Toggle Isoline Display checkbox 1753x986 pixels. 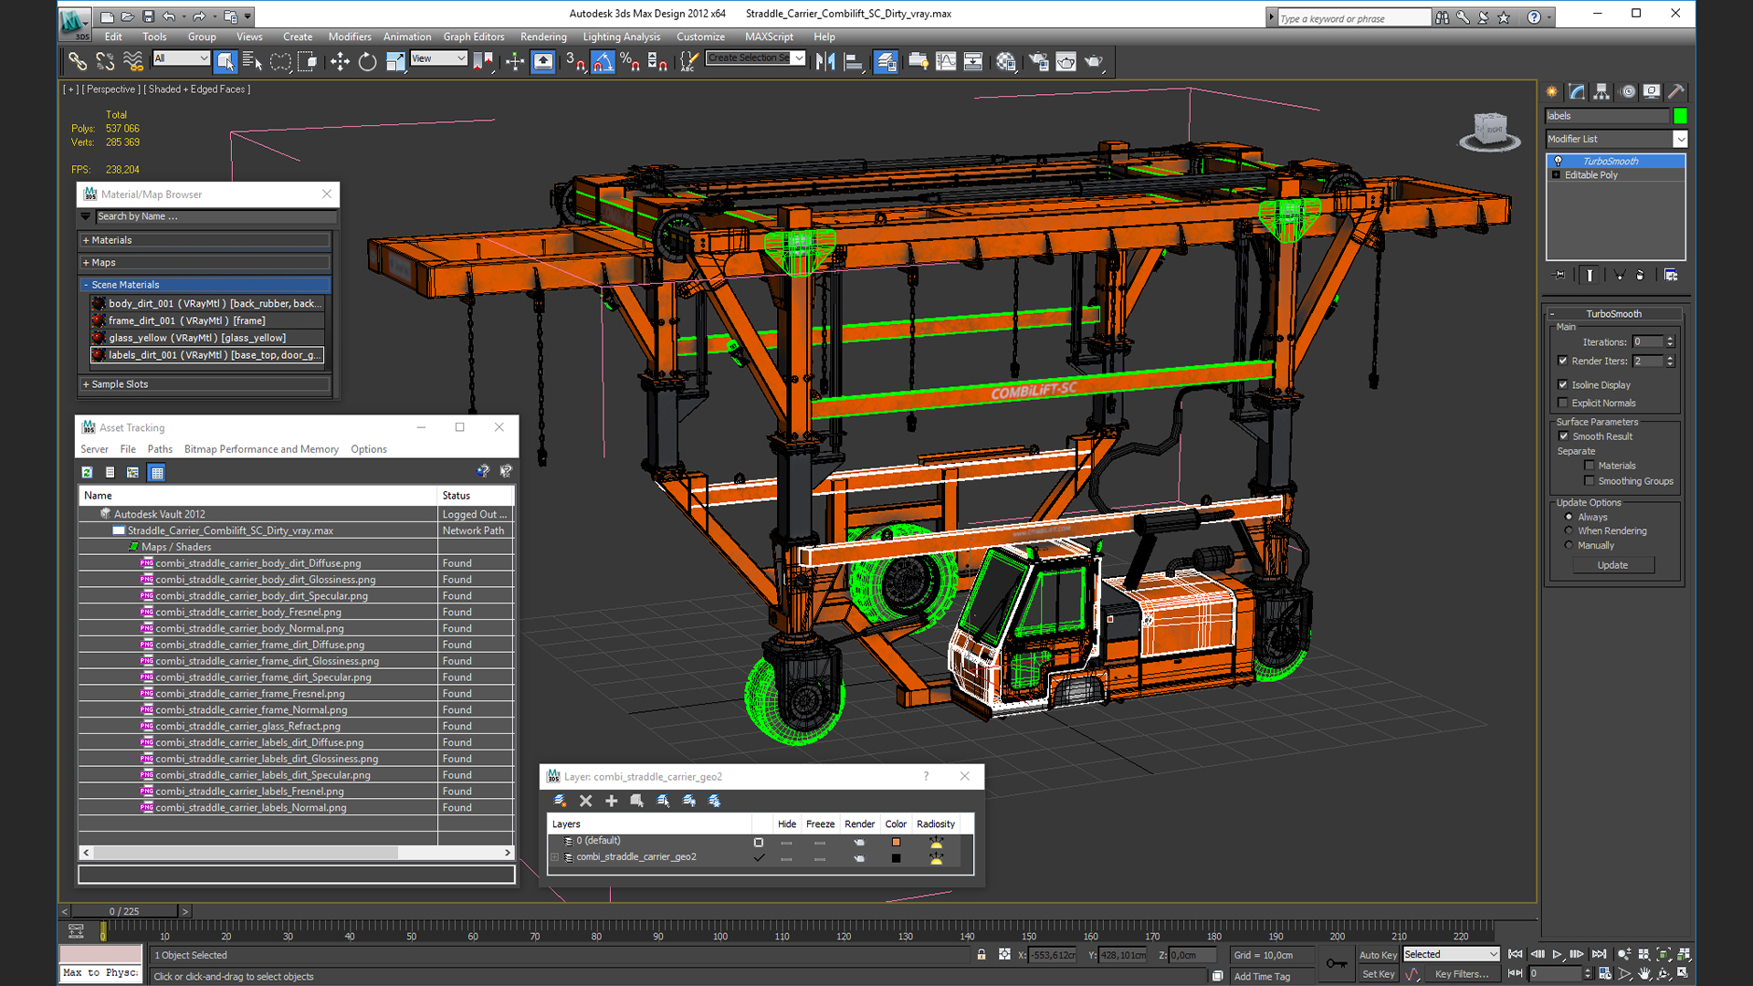click(1563, 384)
